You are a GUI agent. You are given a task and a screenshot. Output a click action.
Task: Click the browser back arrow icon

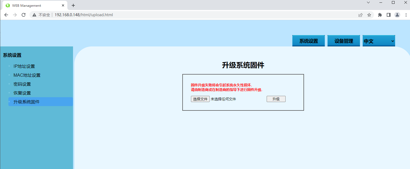6,15
